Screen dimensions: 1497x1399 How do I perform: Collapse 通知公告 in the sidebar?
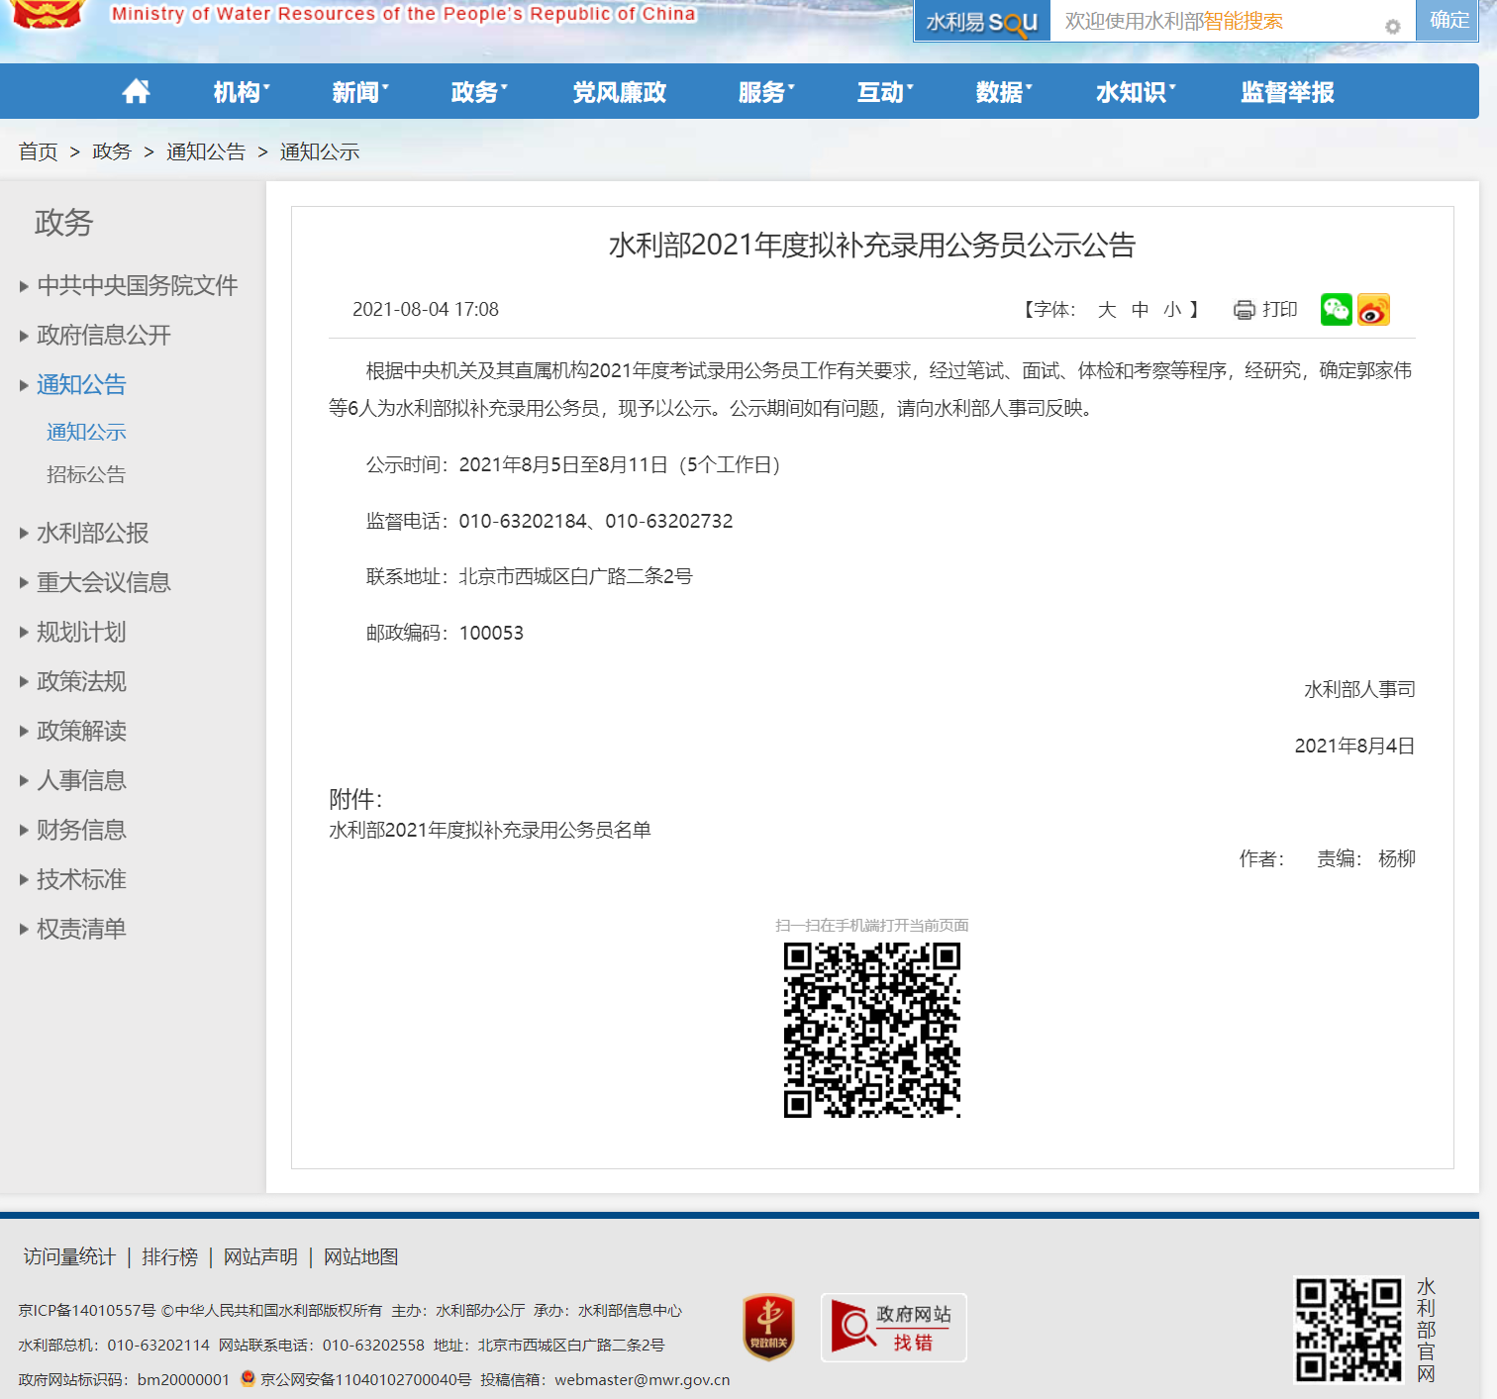tap(81, 384)
